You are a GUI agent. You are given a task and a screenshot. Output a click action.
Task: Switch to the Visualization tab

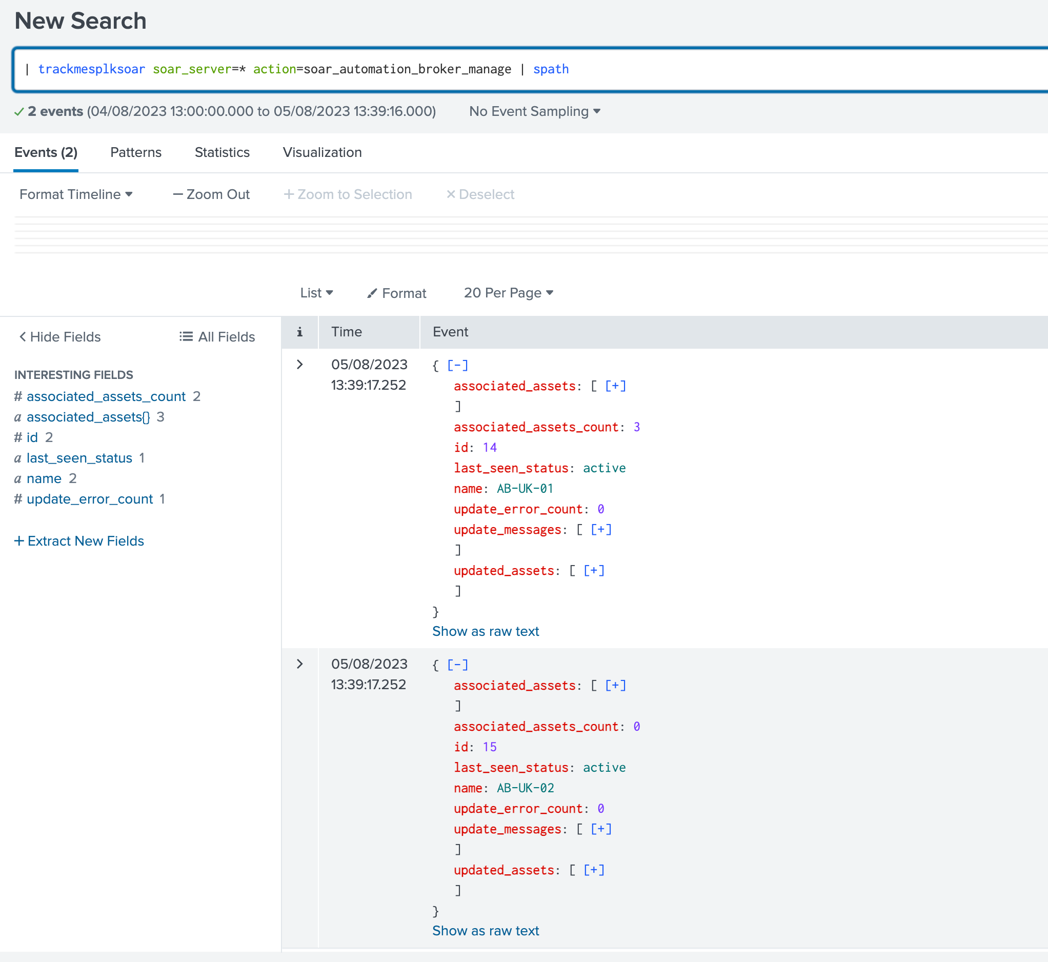point(322,152)
